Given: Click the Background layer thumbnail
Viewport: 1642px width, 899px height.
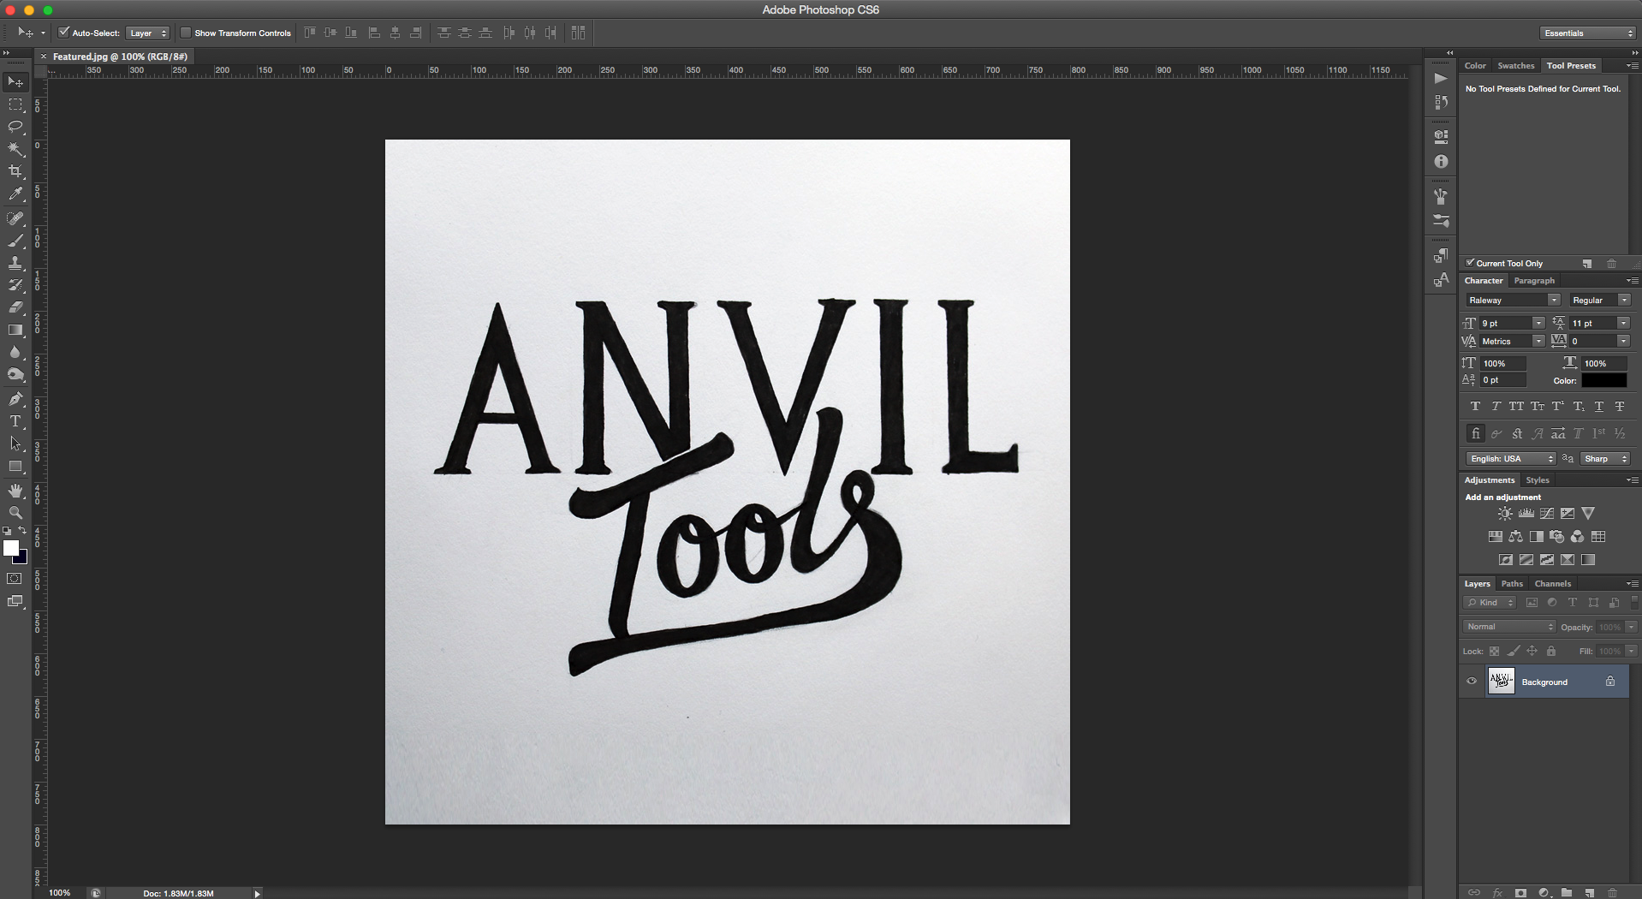Looking at the screenshot, I should click(x=1501, y=682).
